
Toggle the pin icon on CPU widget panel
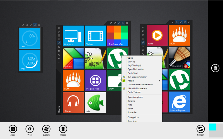pyautogui.click(x=23, y=25)
